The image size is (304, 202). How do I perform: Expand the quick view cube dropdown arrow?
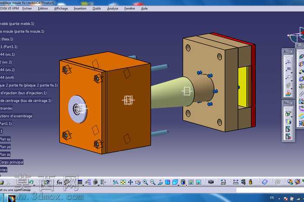pyautogui.click(x=178, y=185)
